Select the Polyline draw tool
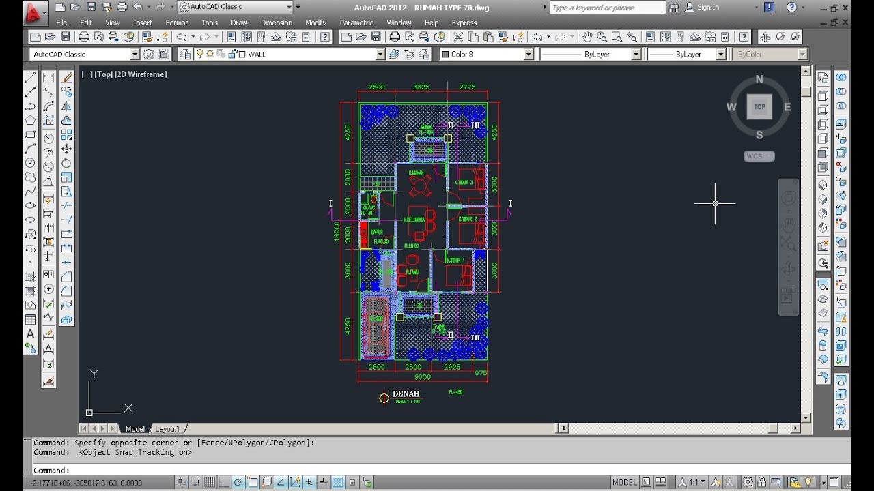The height and width of the screenshot is (491, 874). point(30,106)
